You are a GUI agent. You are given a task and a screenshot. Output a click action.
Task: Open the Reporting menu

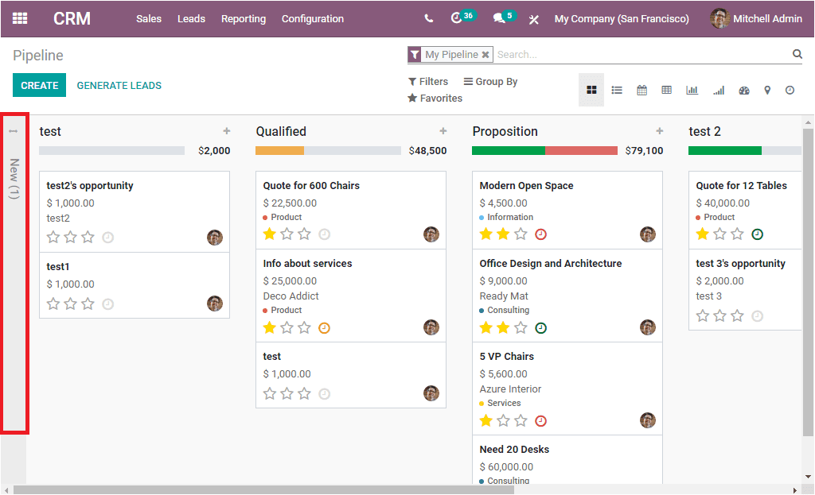coord(244,18)
